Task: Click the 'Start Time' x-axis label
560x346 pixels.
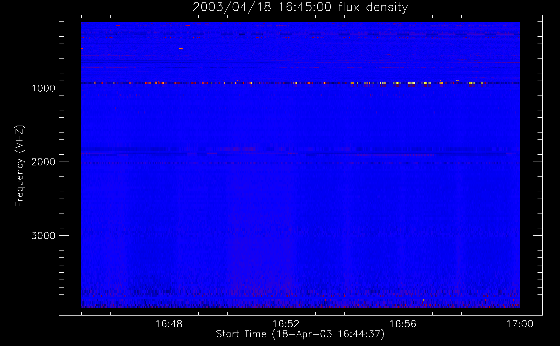Action: click(300, 334)
